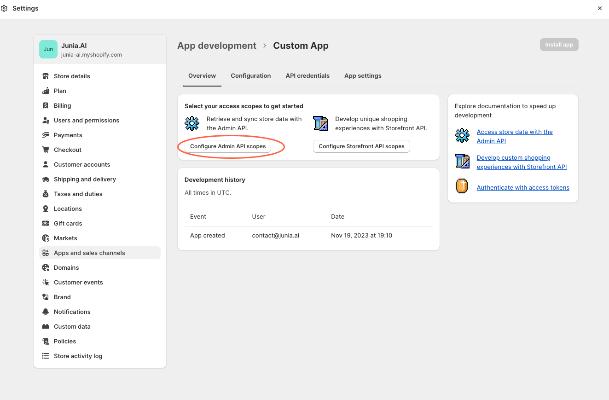609x400 pixels.
Task: Click the Gift cards icon
Action: tap(46, 223)
